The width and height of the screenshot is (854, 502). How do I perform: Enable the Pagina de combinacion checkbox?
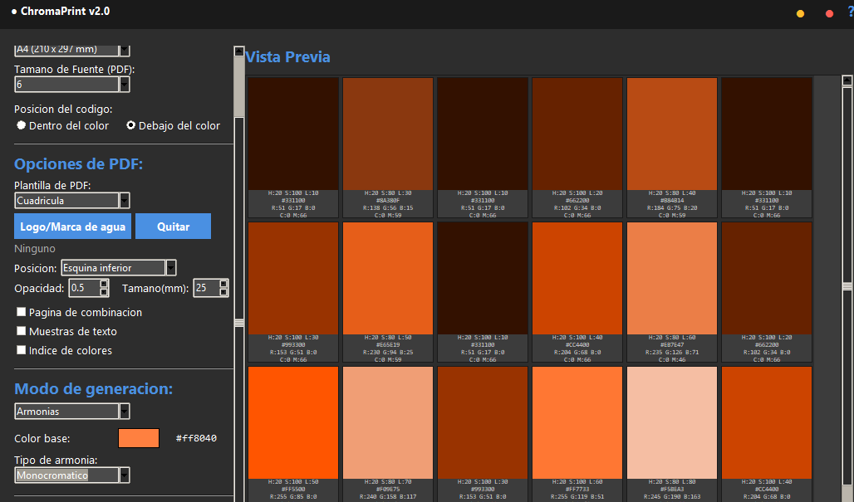tap(22, 312)
